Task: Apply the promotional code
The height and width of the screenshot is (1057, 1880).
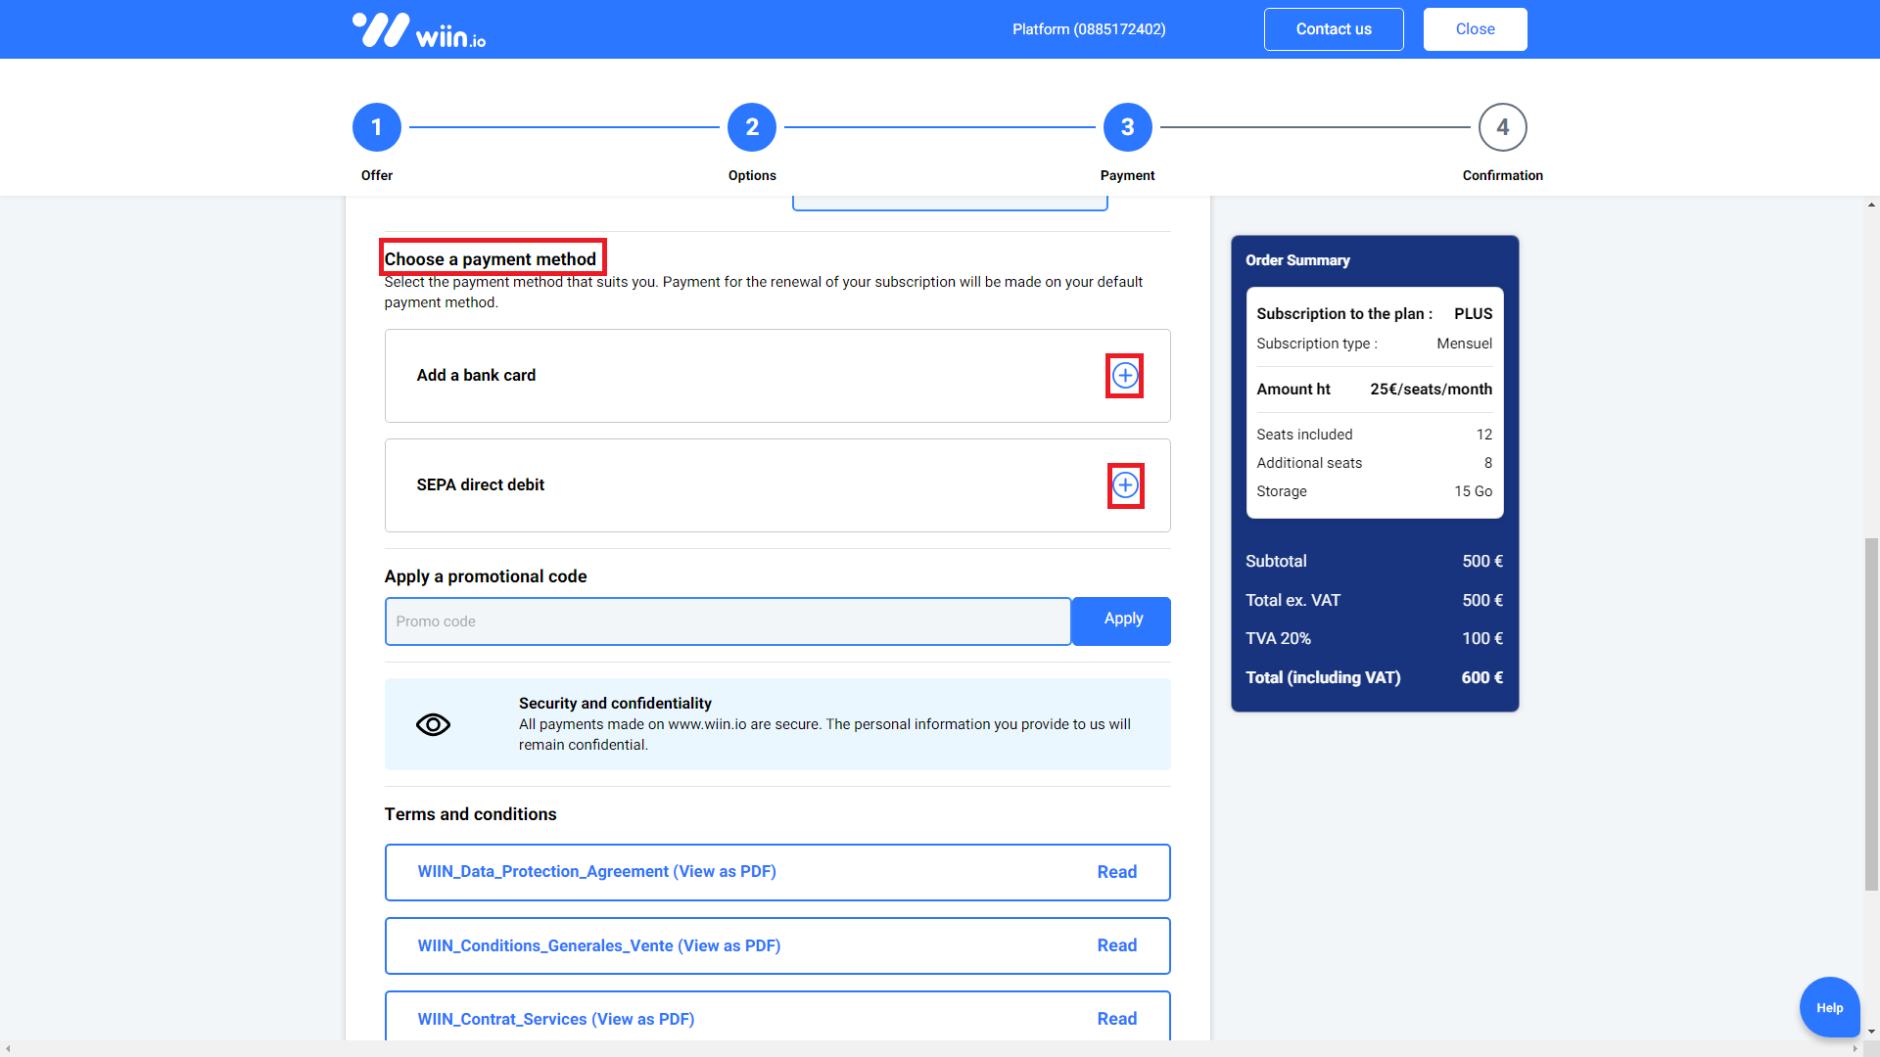Action: click(x=1122, y=620)
